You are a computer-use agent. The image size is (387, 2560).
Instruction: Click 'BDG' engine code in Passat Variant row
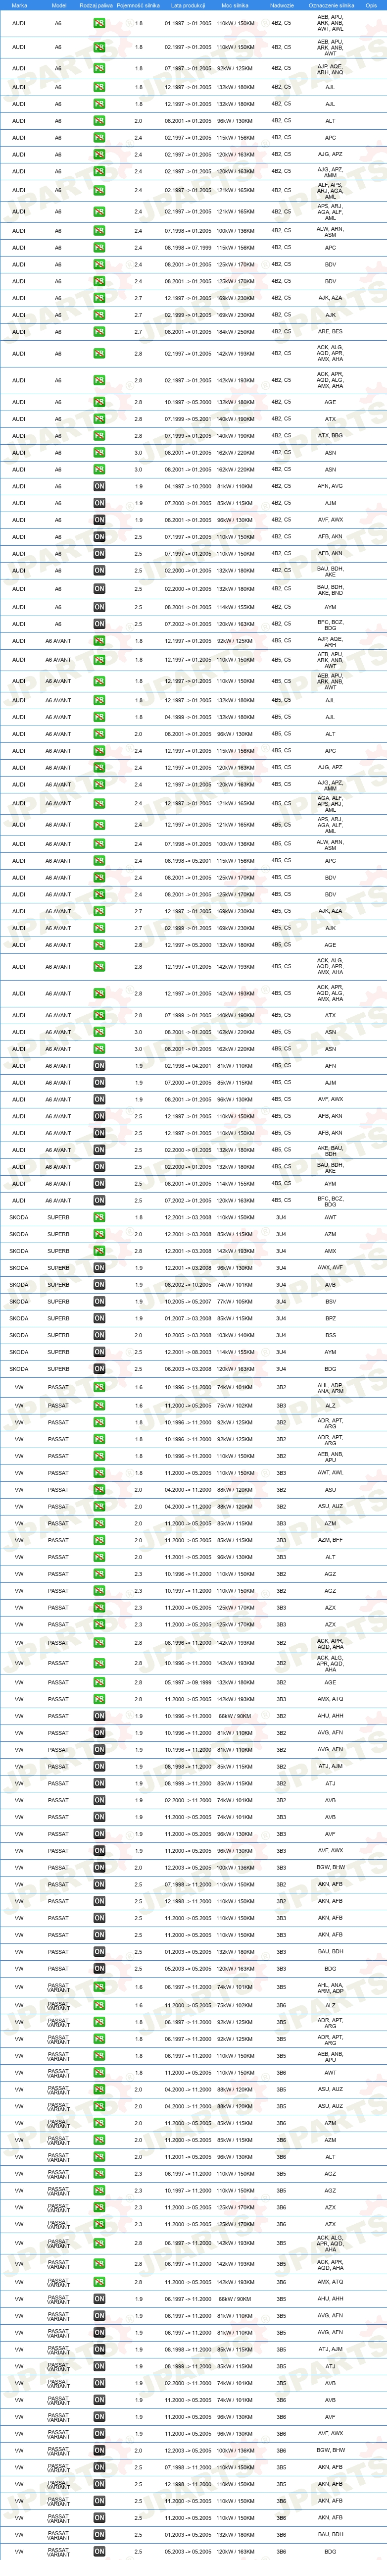pos(331,2551)
